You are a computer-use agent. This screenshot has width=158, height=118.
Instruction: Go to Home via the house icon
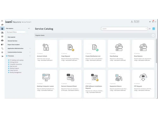click(2, 25)
